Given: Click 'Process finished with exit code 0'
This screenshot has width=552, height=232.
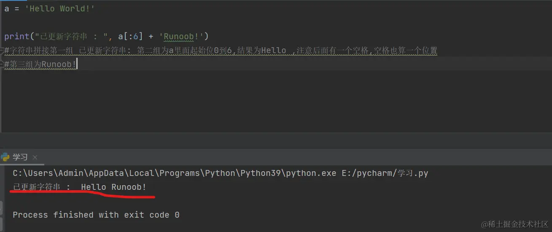Looking at the screenshot, I should [96, 215].
